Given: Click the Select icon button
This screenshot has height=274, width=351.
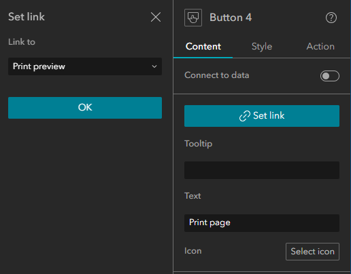Looking at the screenshot, I should [312, 252].
